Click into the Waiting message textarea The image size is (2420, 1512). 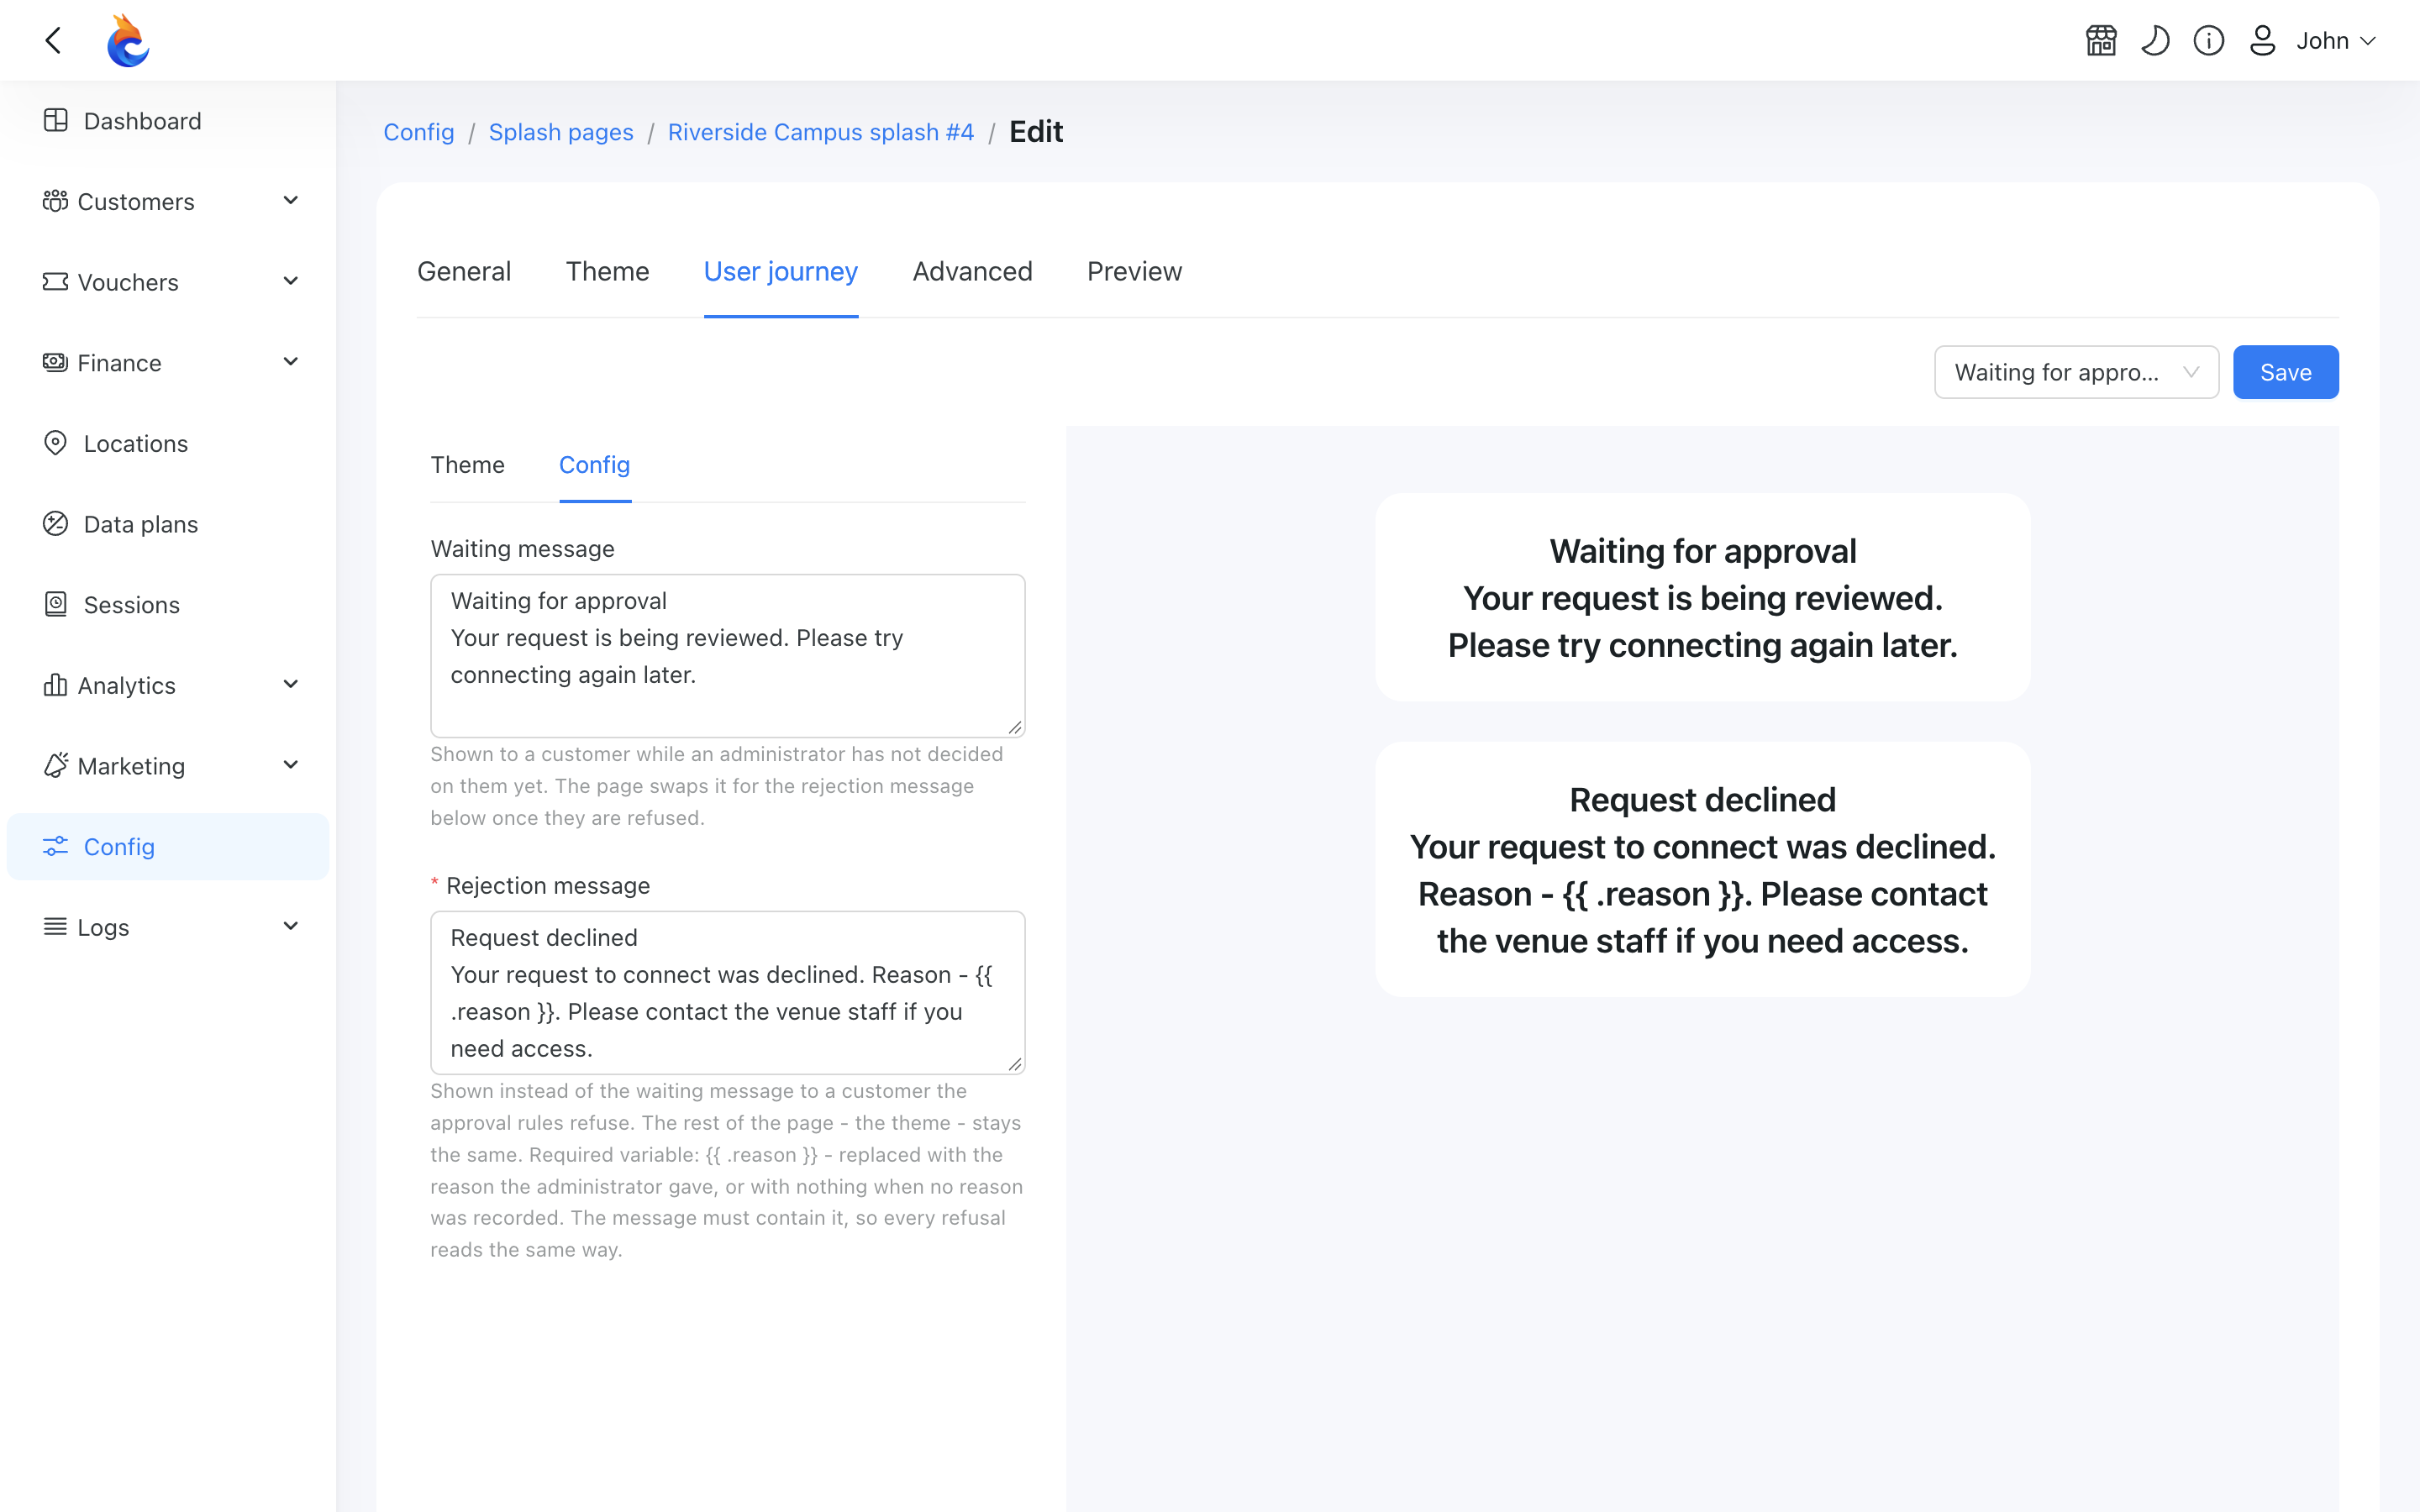tap(728, 656)
